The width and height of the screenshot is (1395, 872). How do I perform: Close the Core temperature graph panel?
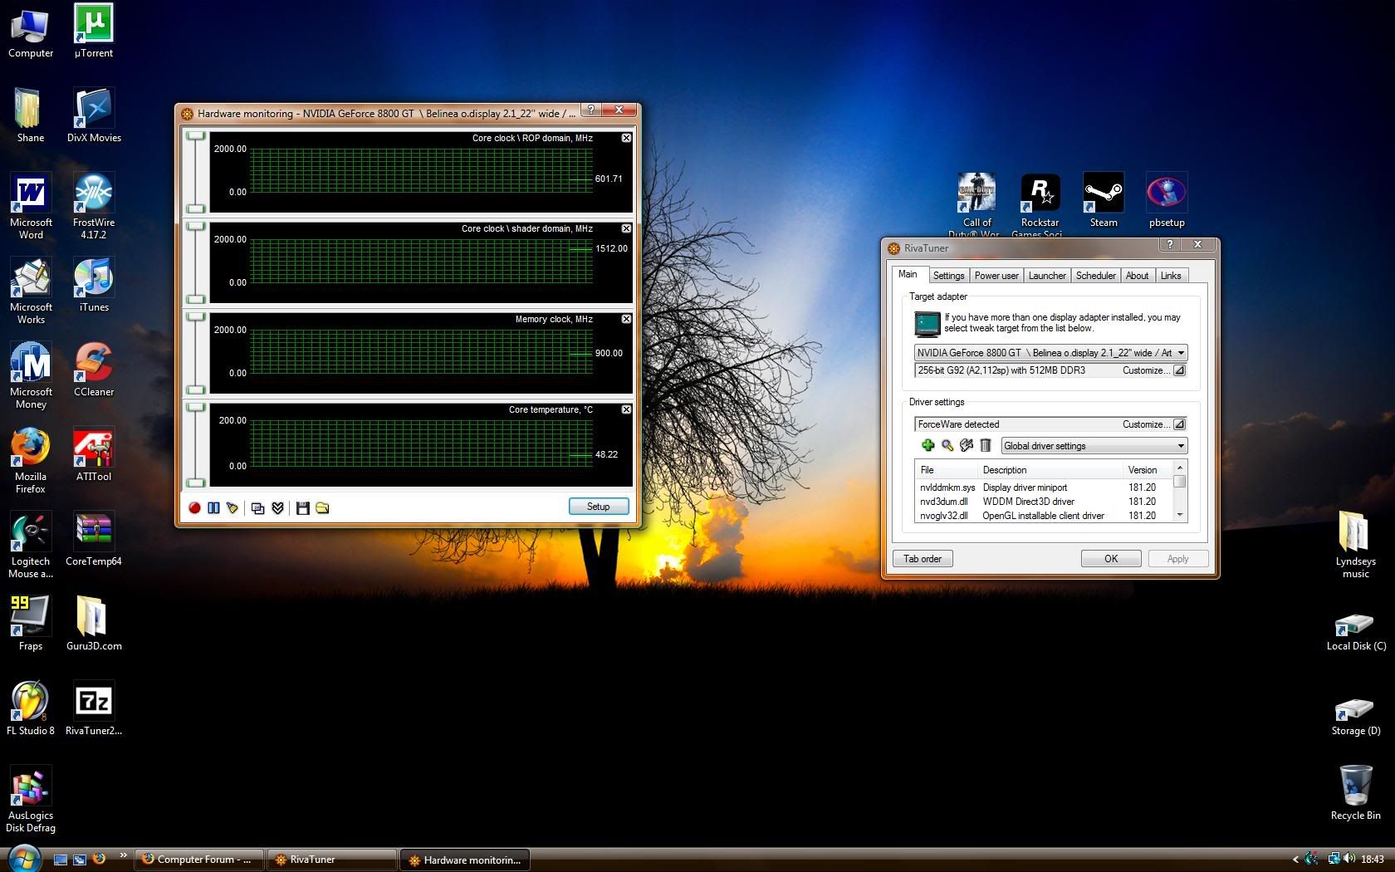coord(626,409)
